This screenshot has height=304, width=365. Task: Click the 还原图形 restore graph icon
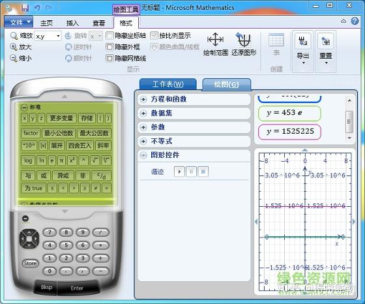[x=244, y=39]
